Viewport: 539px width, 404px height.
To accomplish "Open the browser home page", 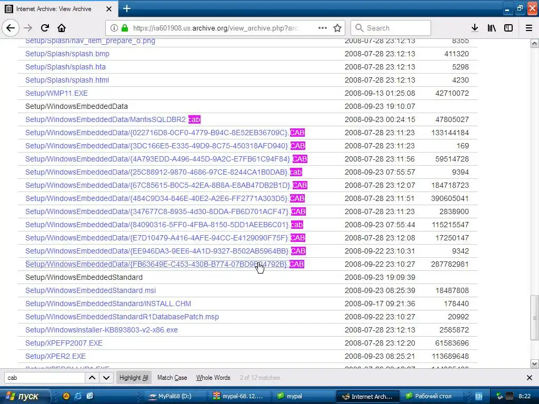I will 62,28.
